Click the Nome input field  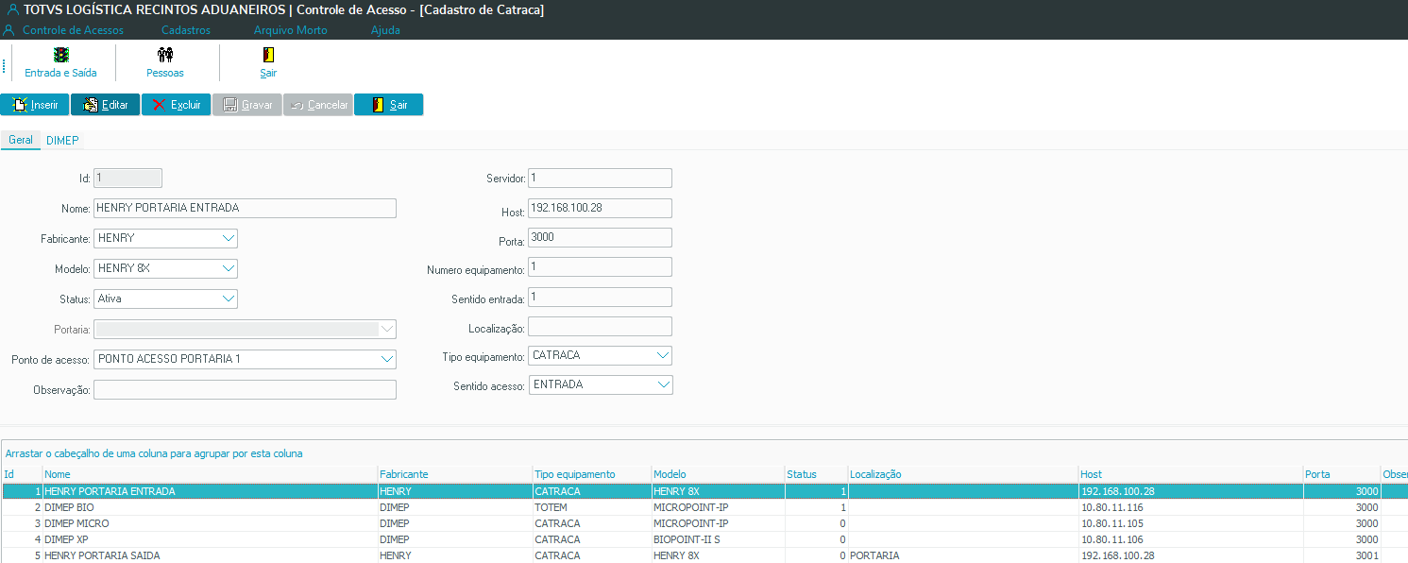coord(245,208)
